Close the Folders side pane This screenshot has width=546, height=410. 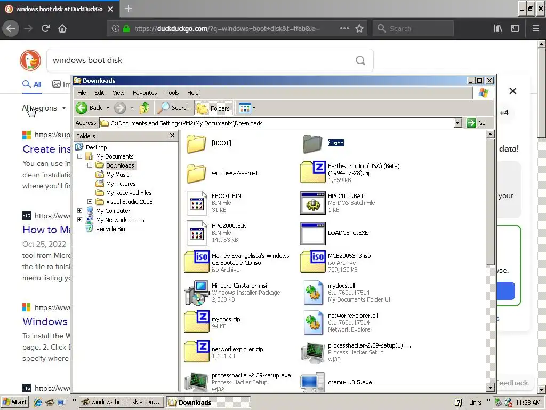172,135
